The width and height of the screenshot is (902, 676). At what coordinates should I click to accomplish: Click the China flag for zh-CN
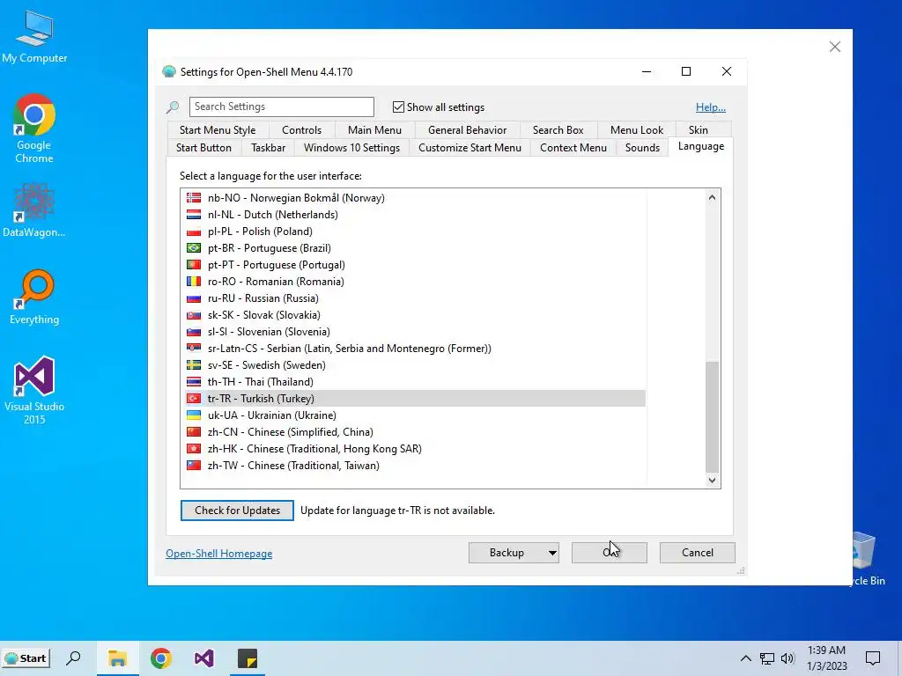click(x=194, y=431)
